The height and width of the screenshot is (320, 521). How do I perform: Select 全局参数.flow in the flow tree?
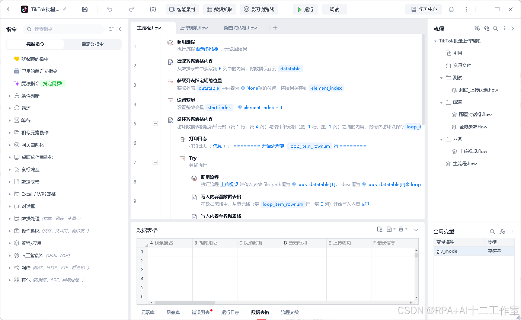[473, 127]
